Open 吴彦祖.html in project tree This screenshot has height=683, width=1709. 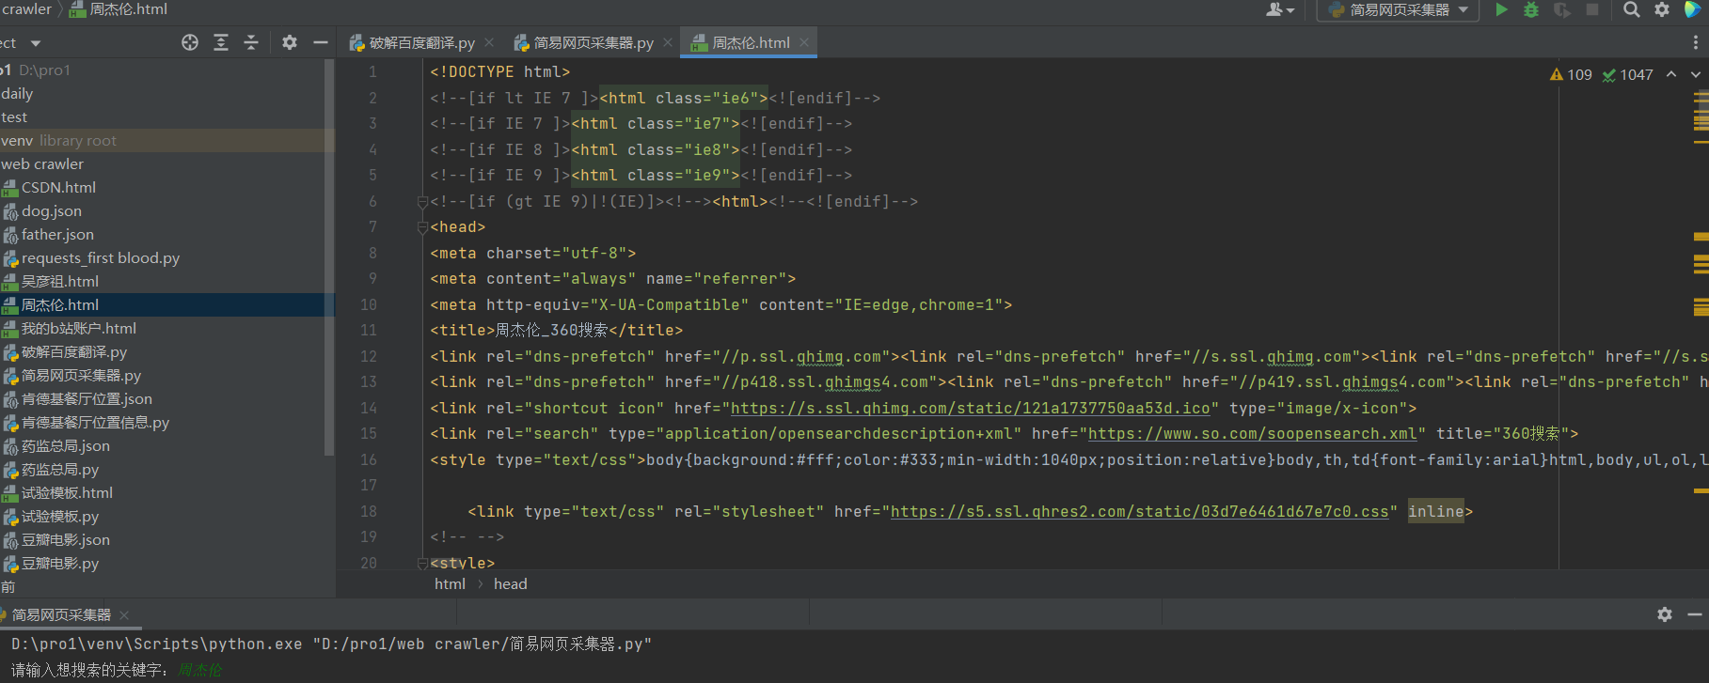click(x=59, y=282)
